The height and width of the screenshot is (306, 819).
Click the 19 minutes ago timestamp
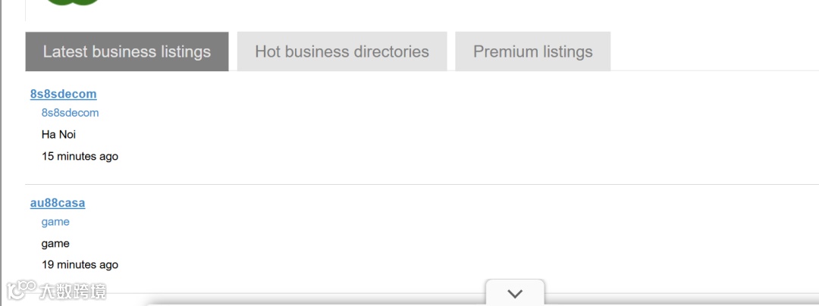(x=80, y=265)
